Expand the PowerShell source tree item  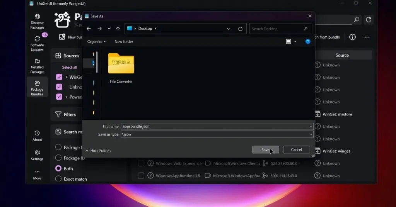(x=67, y=97)
